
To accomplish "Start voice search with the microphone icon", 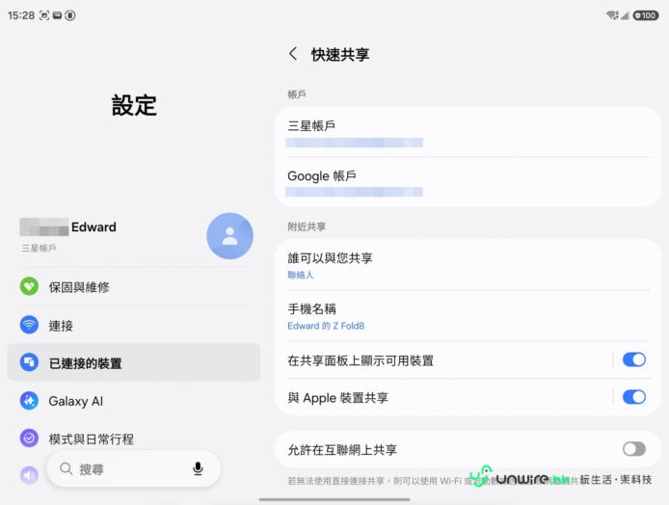I will point(198,468).
